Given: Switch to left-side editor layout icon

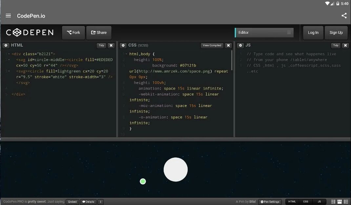Looking at the screenshot, I should 333,202.
